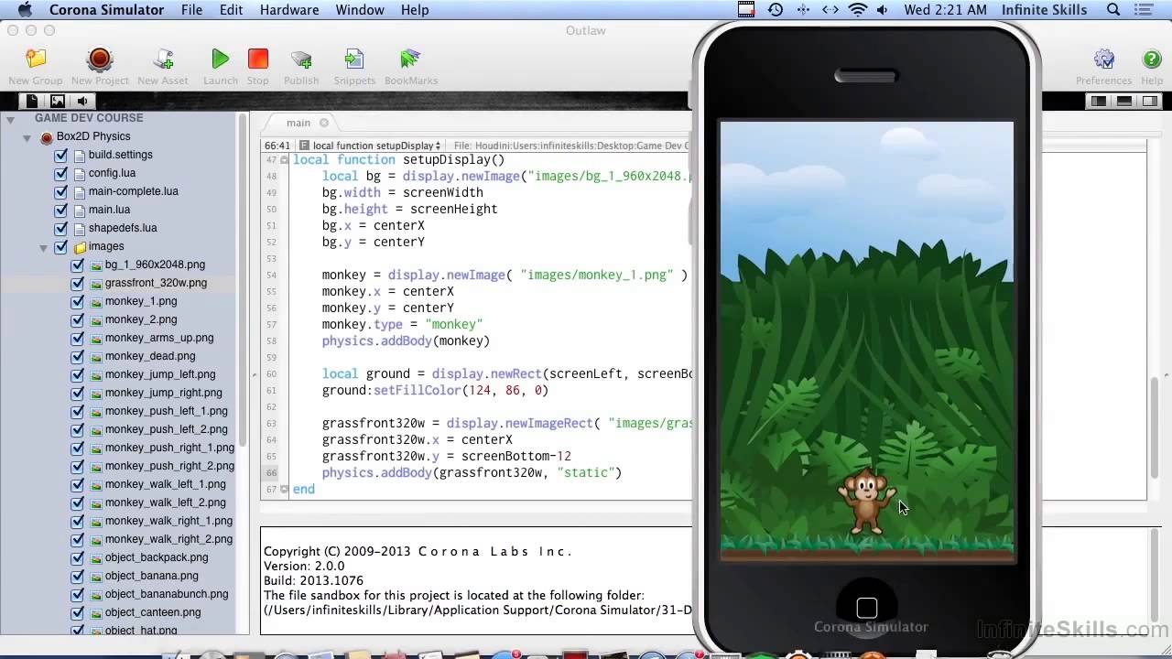This screenshot has width=1172, height=659.
Task: Open the Hardware menu
Action: pyautogui.click(x=289, y=10)
